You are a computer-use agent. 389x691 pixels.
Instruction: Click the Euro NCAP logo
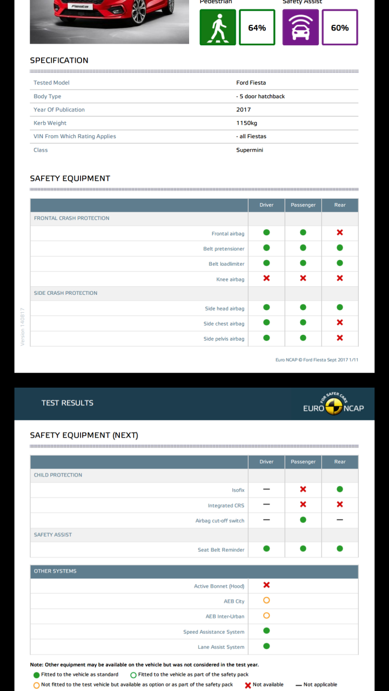tap(333, 404)
